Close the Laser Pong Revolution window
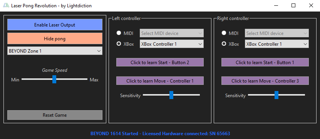 click(x=311, y=5)
